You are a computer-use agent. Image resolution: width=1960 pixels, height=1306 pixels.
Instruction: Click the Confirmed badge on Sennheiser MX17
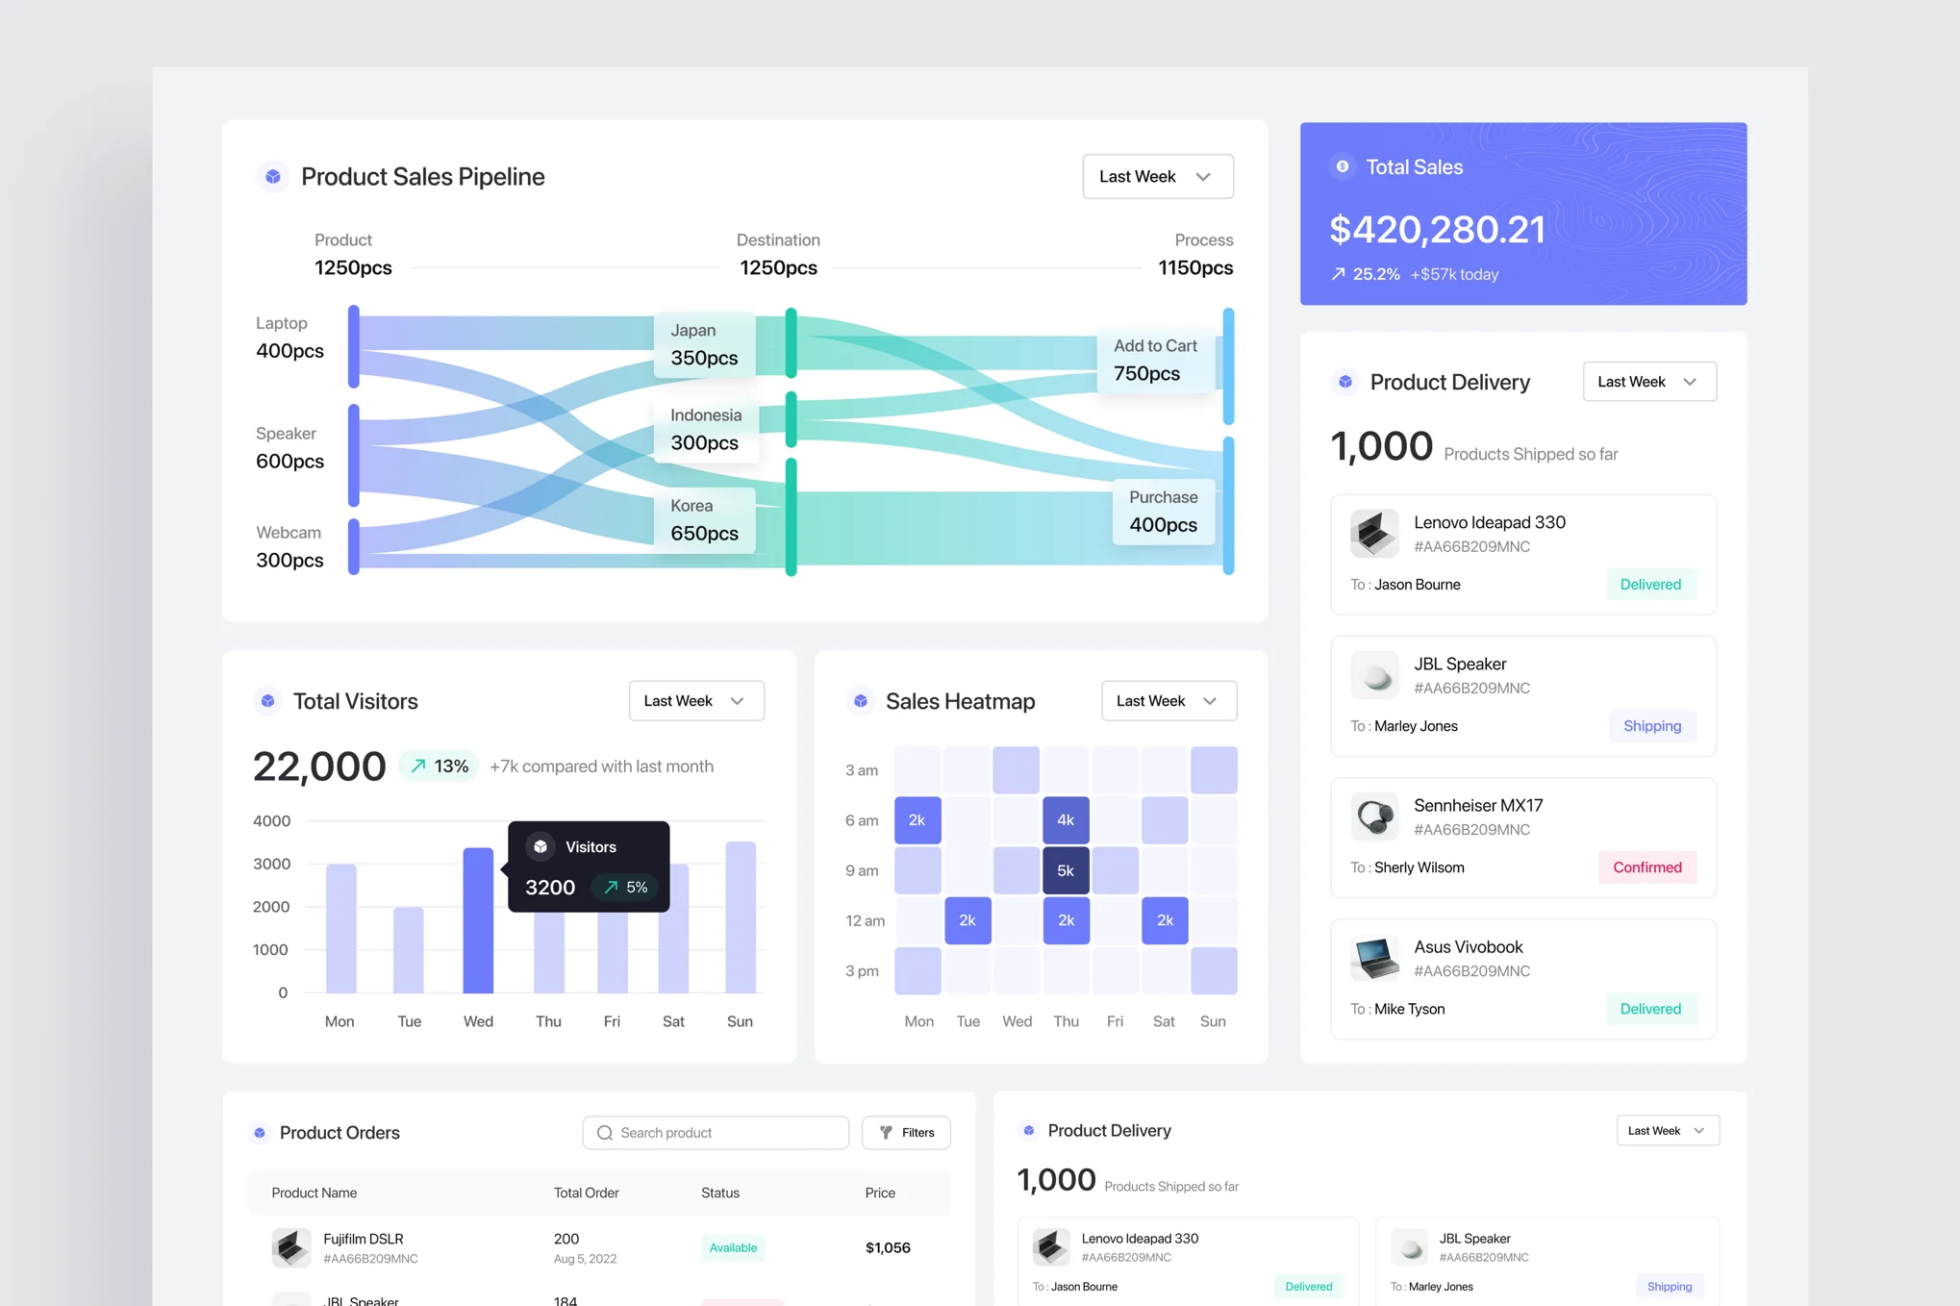pos(1646,867)
